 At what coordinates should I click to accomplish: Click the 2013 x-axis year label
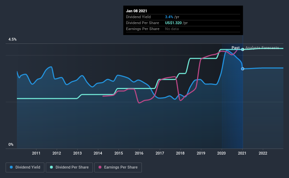[77, 153]
